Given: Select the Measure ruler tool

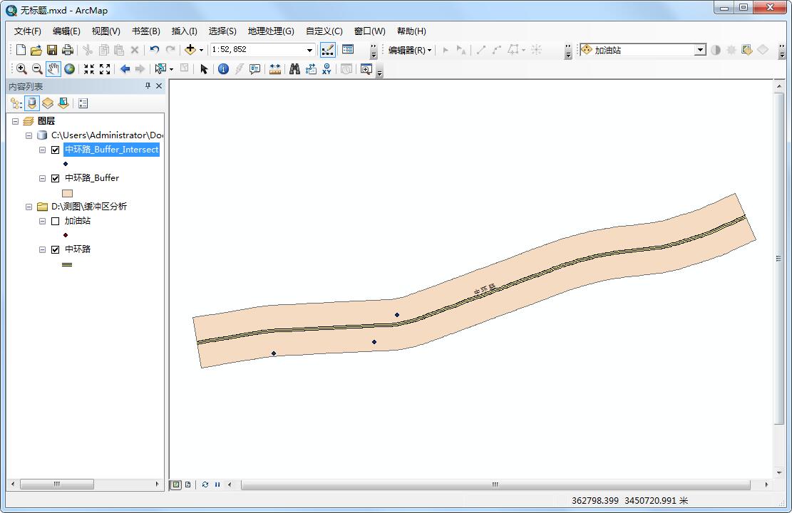Looking at the screenshot, I should click(274, 68).
